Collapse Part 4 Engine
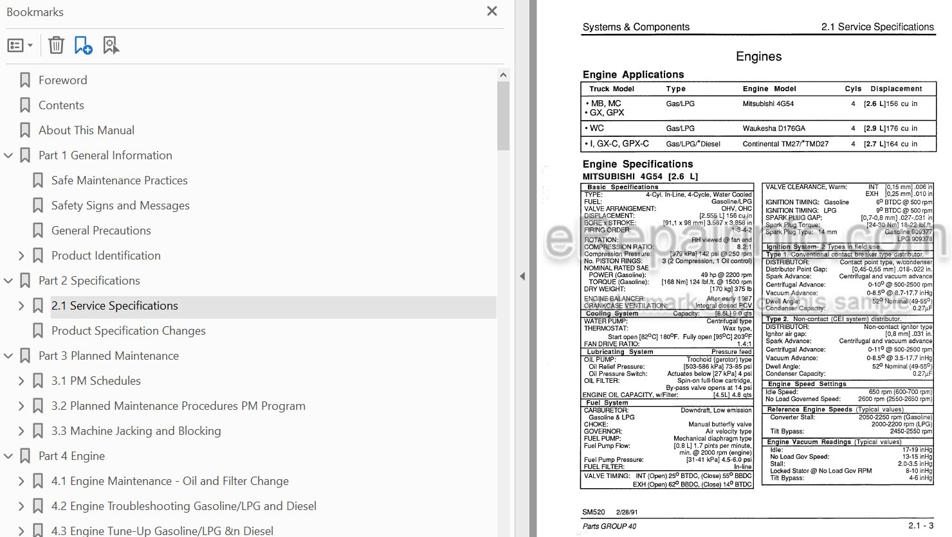Viewport: 952px width, 537px height. click(8, 456)
